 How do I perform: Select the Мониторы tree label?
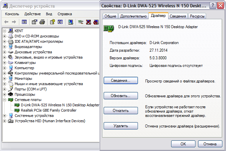pyautogui.click(x=23, y=78)
